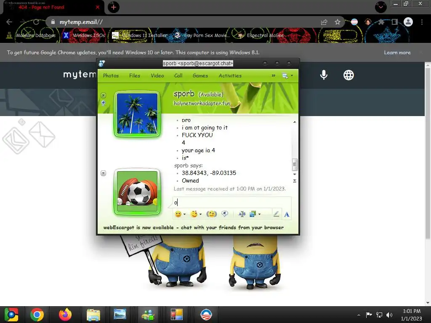Show hidden tray icons arrow
Screen dimensions: 431x323
point(359,315)
